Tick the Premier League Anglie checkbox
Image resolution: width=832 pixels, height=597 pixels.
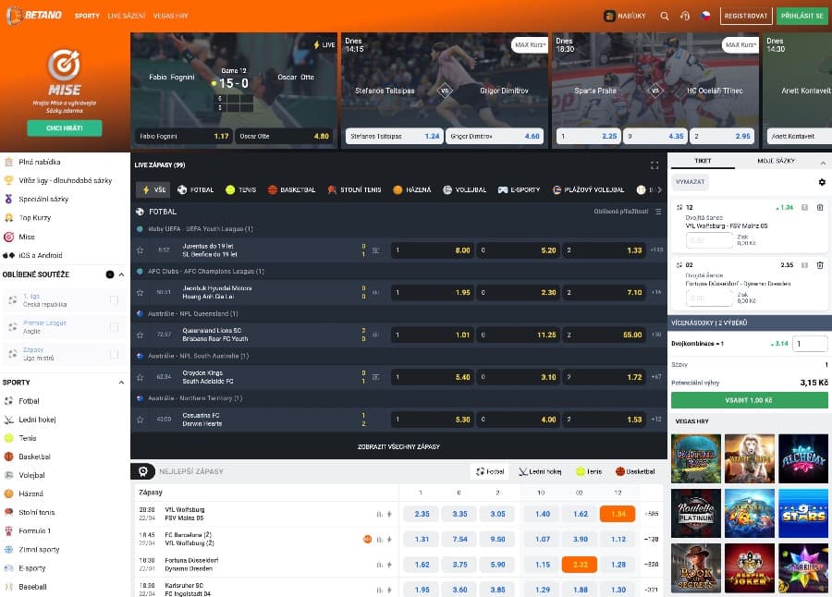click(x=114, y=327)
